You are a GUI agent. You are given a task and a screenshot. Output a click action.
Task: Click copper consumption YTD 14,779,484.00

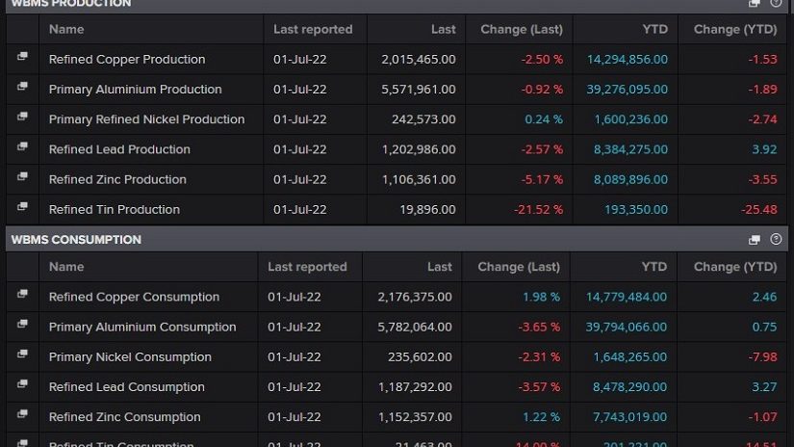pos(626,297)
